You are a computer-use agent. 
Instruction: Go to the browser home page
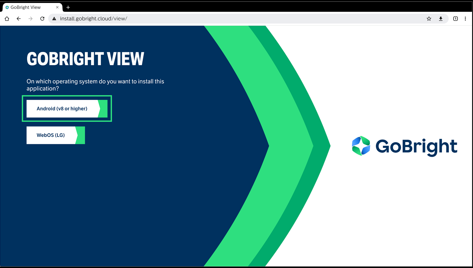pos(7,19)
